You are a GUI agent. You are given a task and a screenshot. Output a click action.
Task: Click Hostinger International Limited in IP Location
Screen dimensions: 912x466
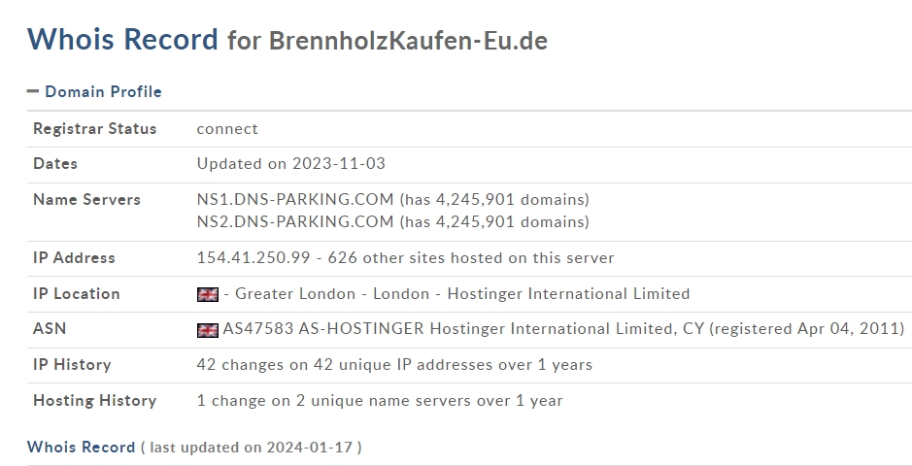pyautogui.click(x=568, y=294)
